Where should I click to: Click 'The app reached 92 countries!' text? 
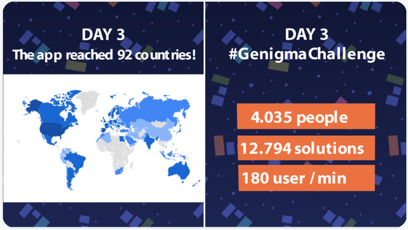tap(104, 55)
